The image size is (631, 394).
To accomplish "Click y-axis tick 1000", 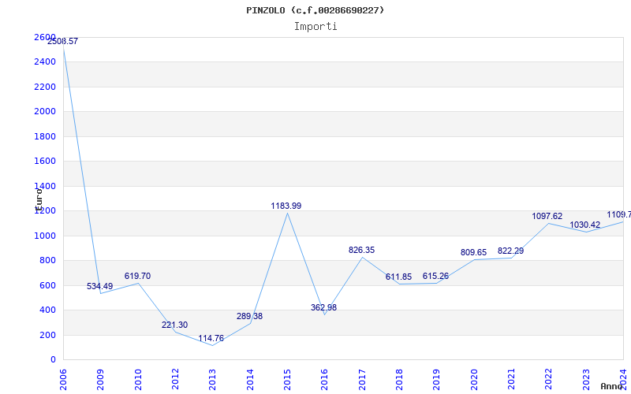I will [x=45, y=236].
